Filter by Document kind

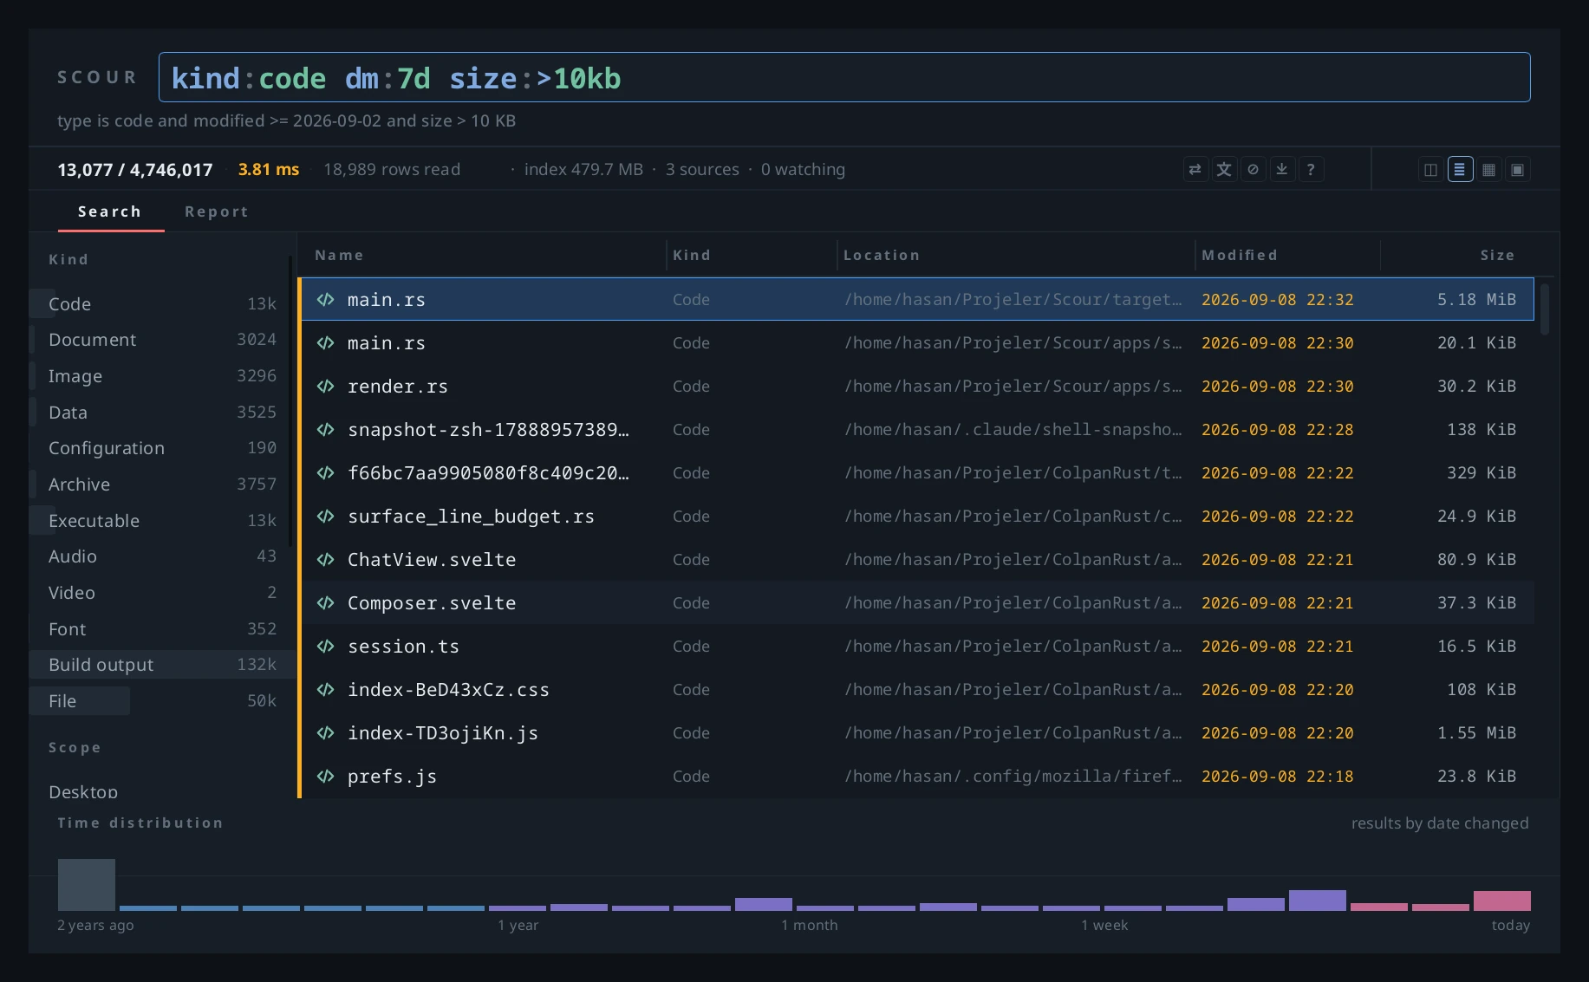point(162,340)
